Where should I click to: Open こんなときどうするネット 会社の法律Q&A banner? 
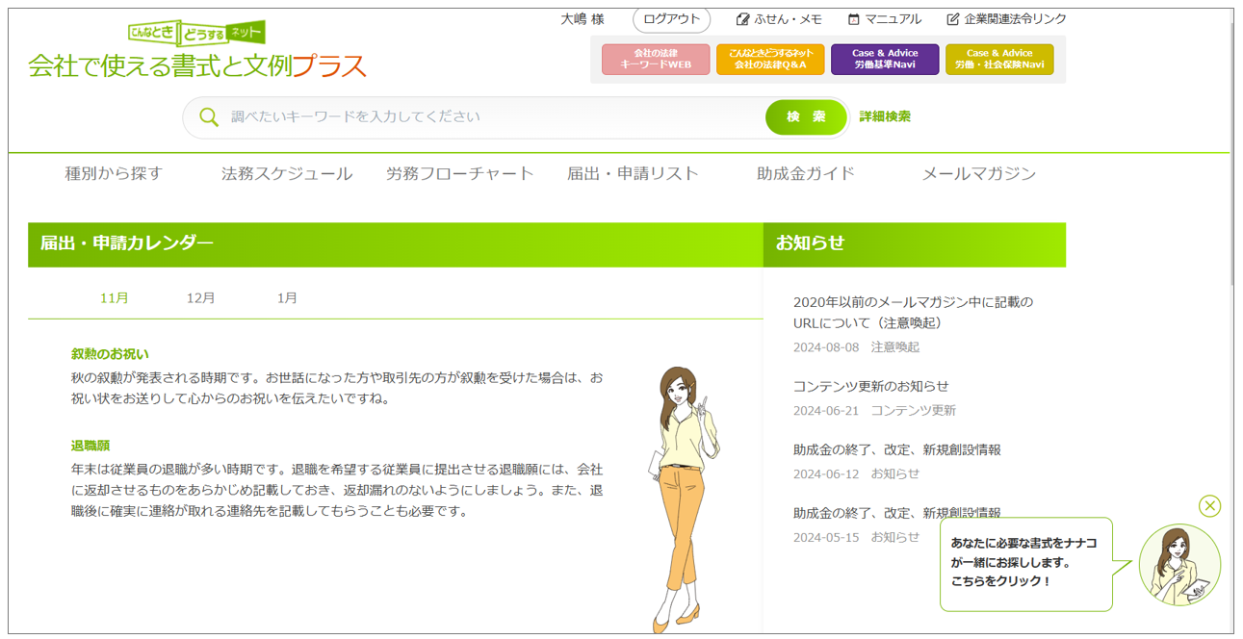770,60
